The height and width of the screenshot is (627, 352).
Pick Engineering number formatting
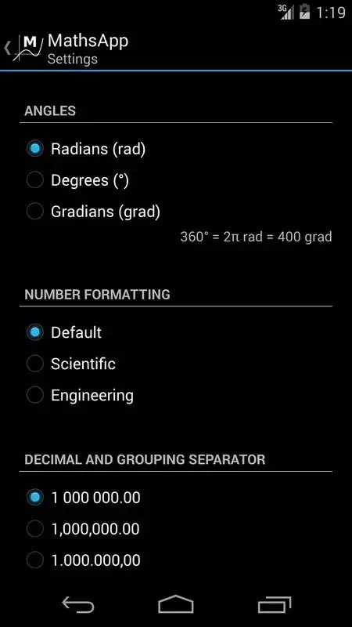(x=175, y=395)
